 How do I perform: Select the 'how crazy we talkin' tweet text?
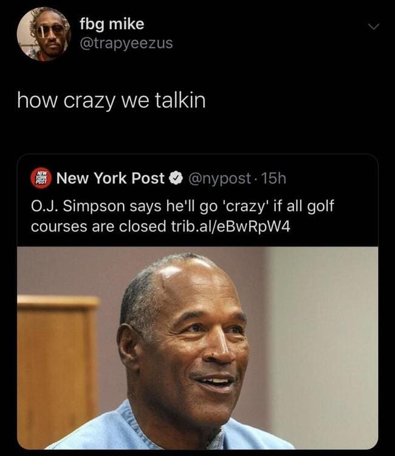click(111, 101)
